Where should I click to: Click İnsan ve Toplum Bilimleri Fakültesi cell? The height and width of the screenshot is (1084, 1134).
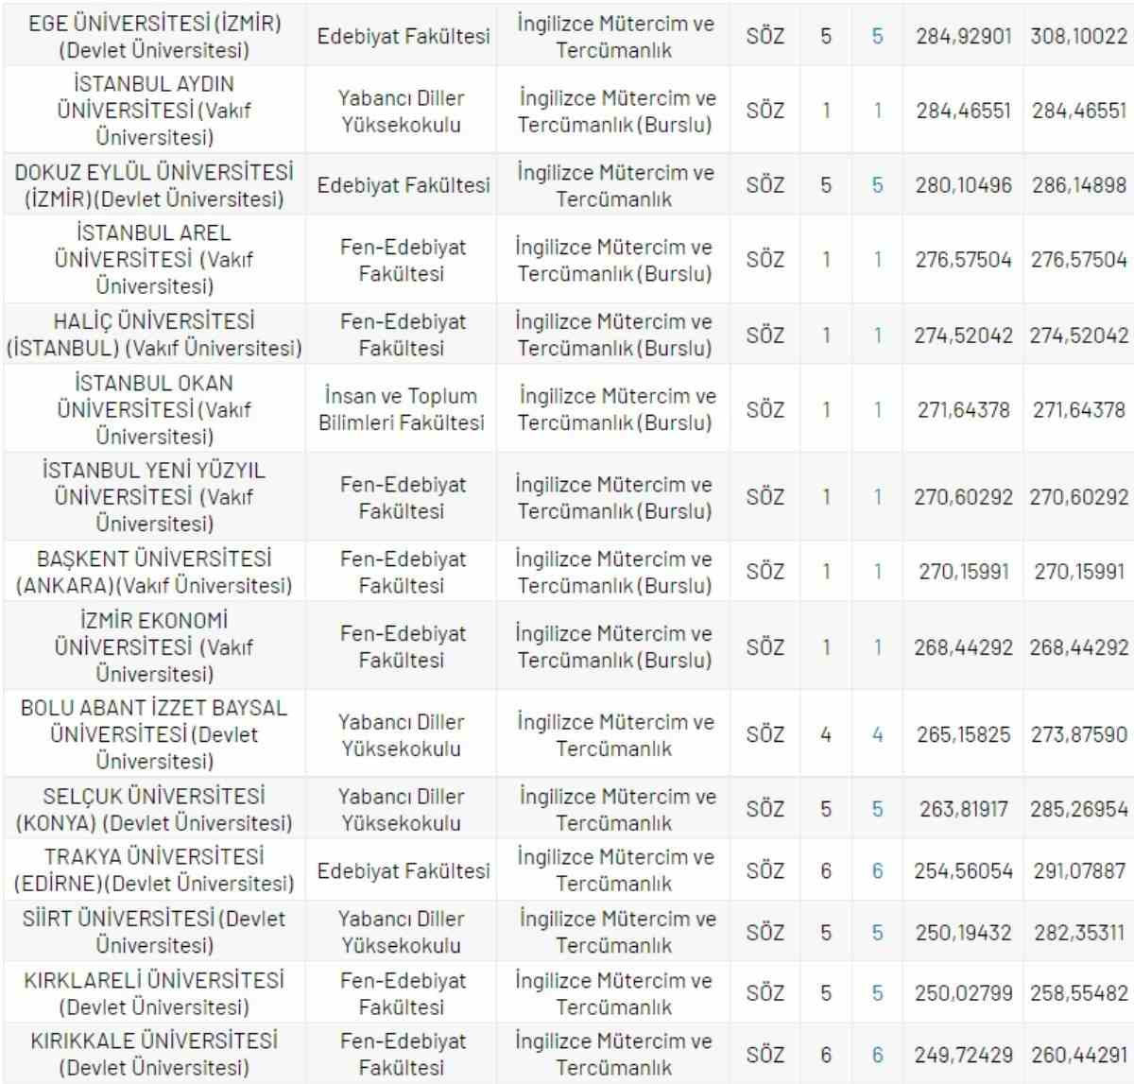[402, 409]
